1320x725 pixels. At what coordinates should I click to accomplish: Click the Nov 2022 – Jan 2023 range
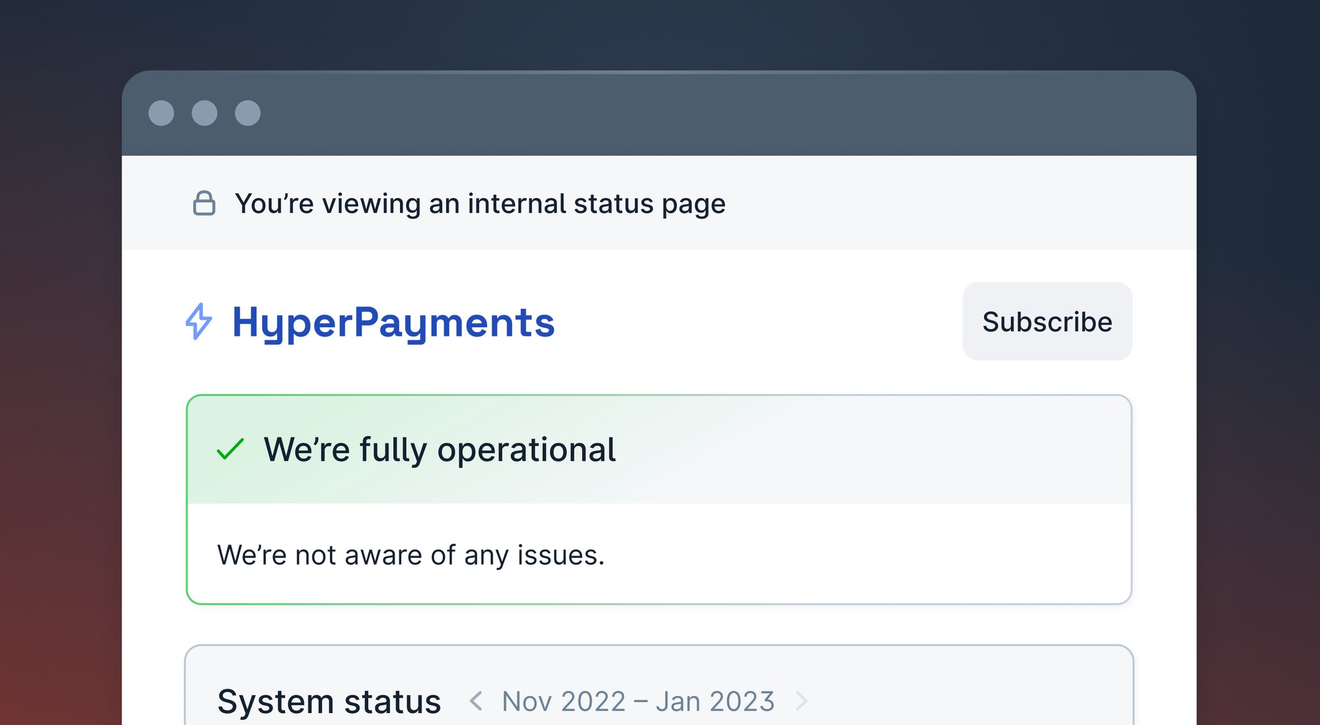[x=638, y=701]
